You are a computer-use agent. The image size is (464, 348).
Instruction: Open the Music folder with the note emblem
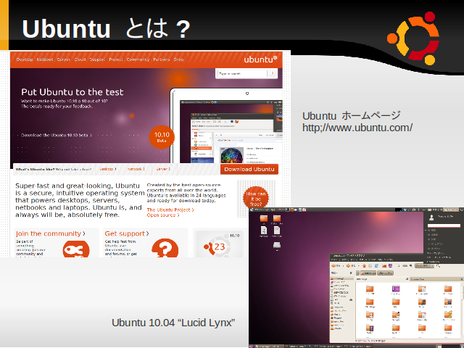422,302
